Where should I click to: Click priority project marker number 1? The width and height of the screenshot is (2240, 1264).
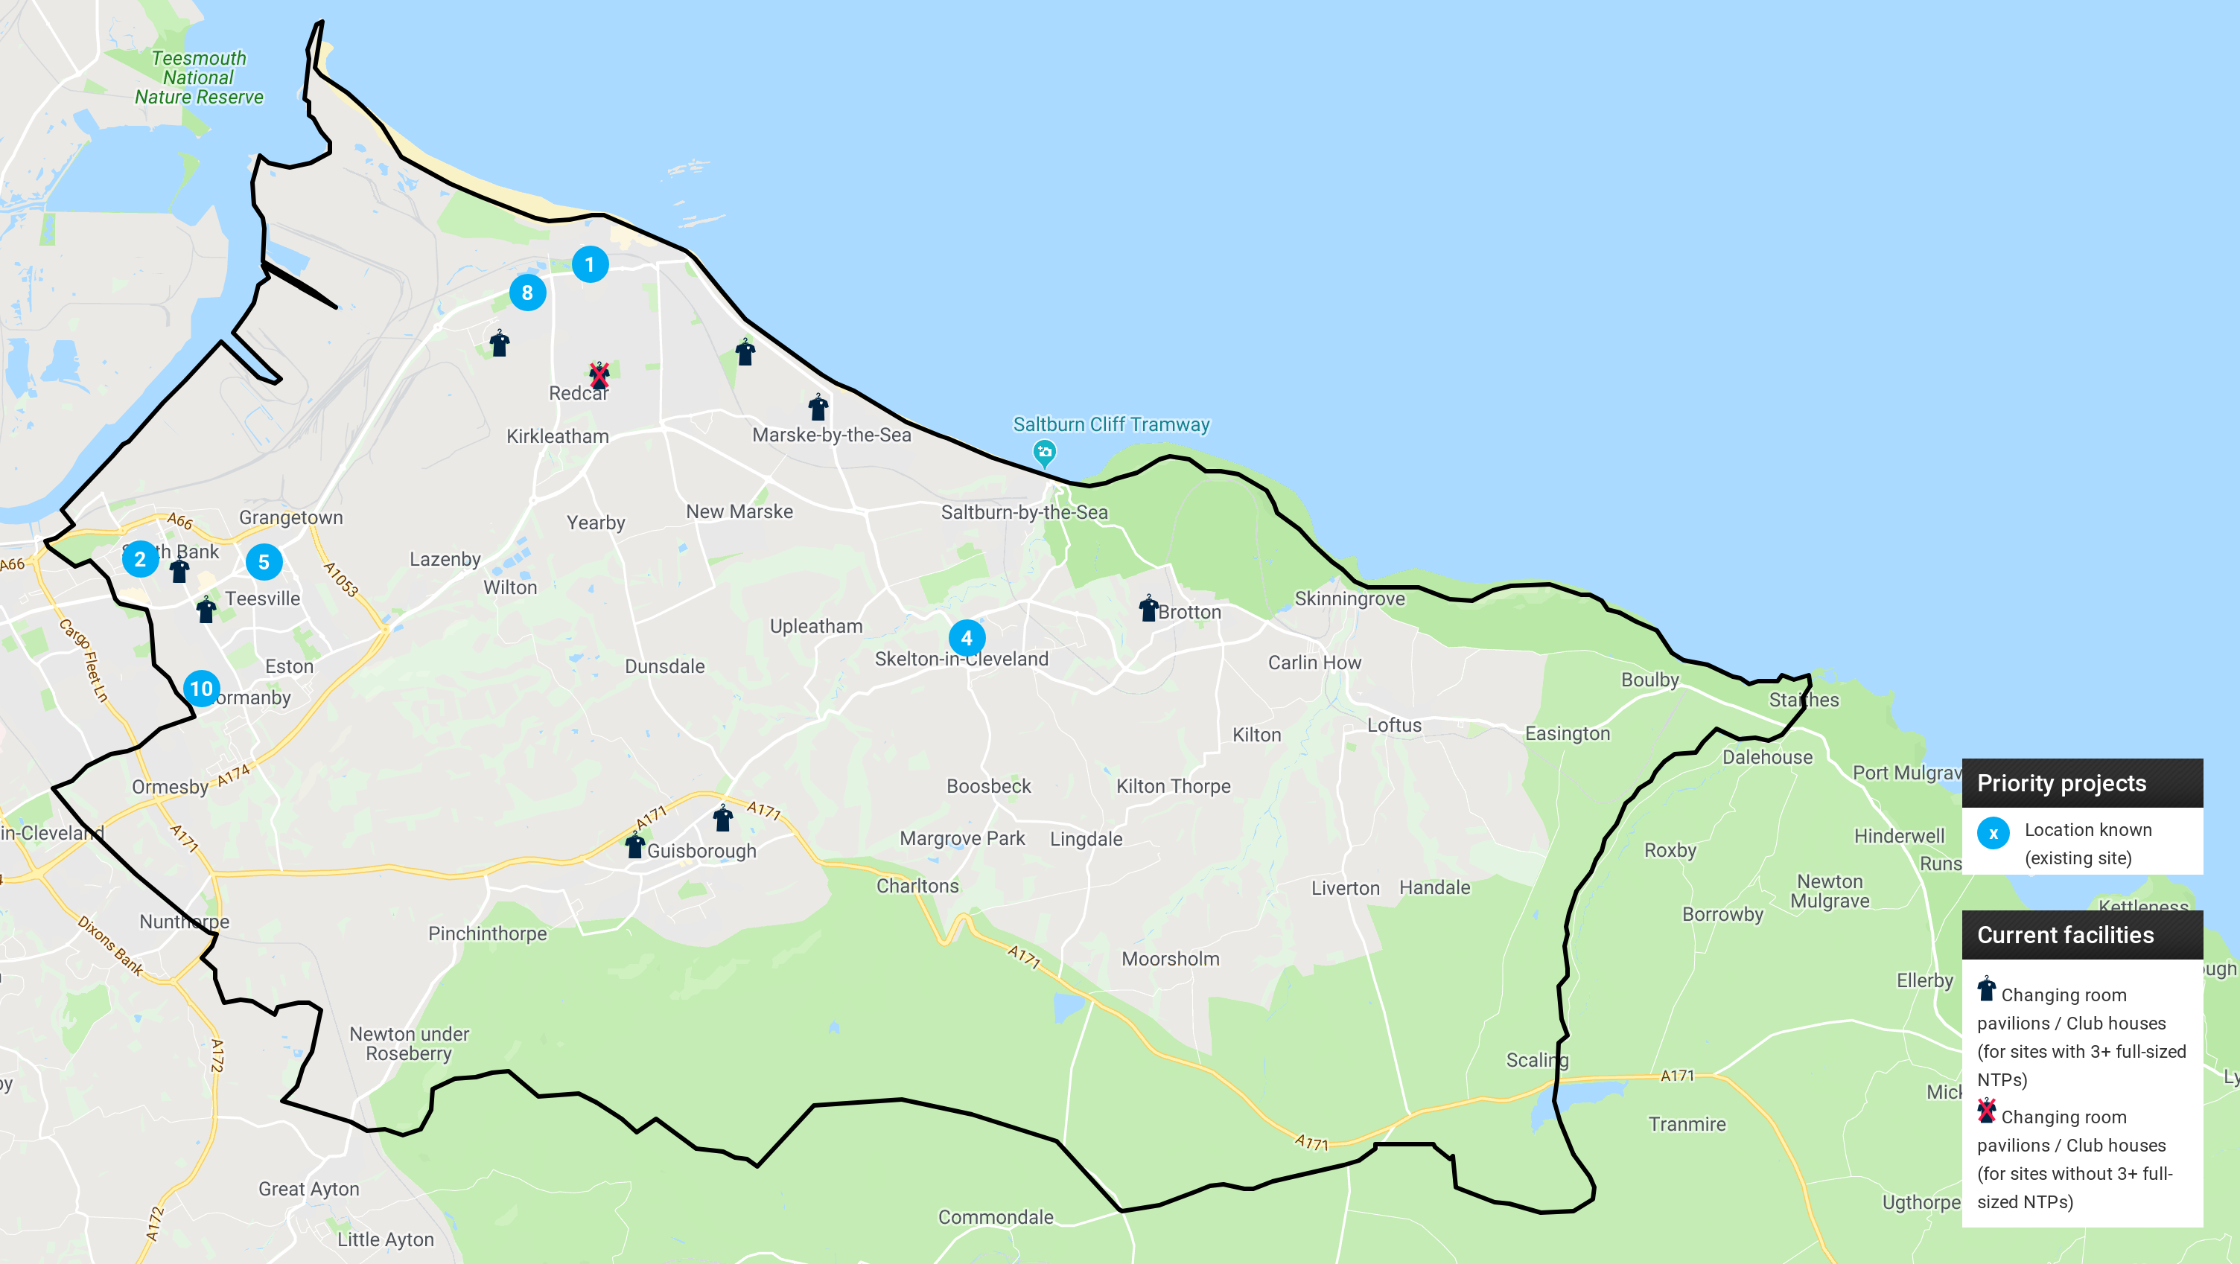[x=590, y=264]
